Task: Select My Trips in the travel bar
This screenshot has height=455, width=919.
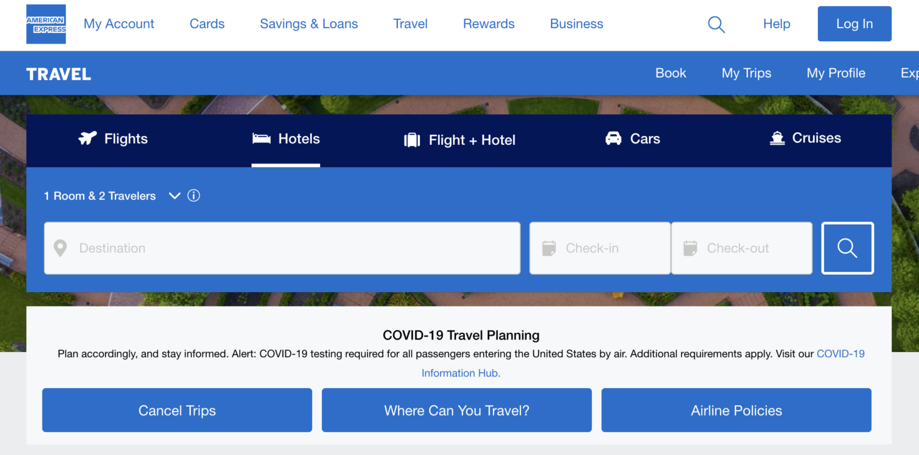Action: 746,73
